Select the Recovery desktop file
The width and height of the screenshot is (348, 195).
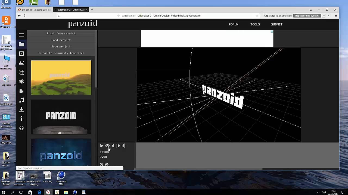pyautogui.click(x=48, y=177)
